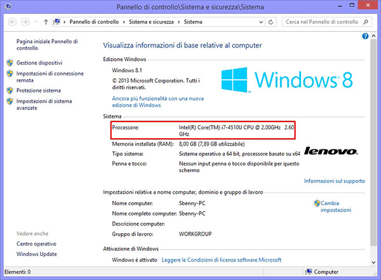Expand the address bar history dropdown
Image resolution: width=381 pixels, height=280 pixels.
coord(262,22)
